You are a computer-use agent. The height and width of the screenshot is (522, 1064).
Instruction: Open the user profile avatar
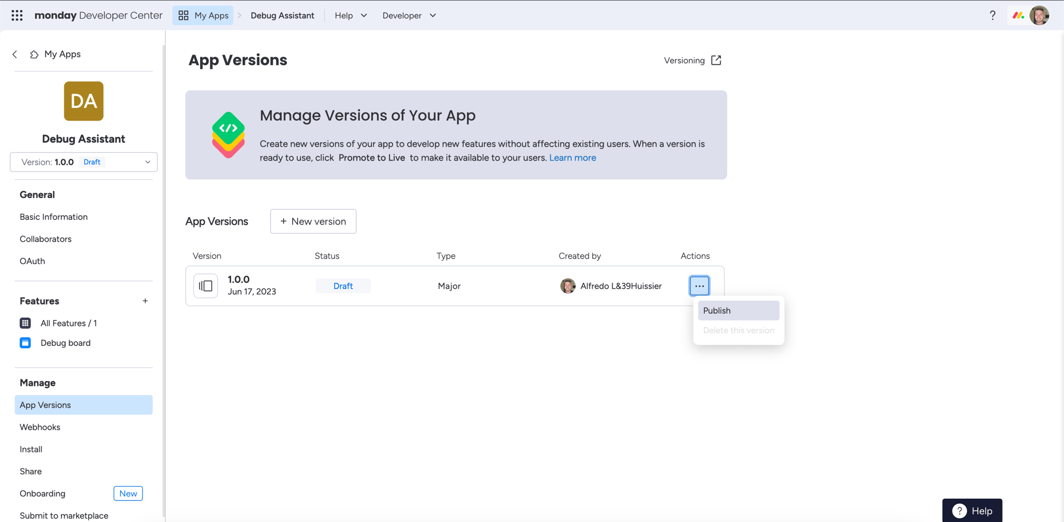coord(1040,15)
